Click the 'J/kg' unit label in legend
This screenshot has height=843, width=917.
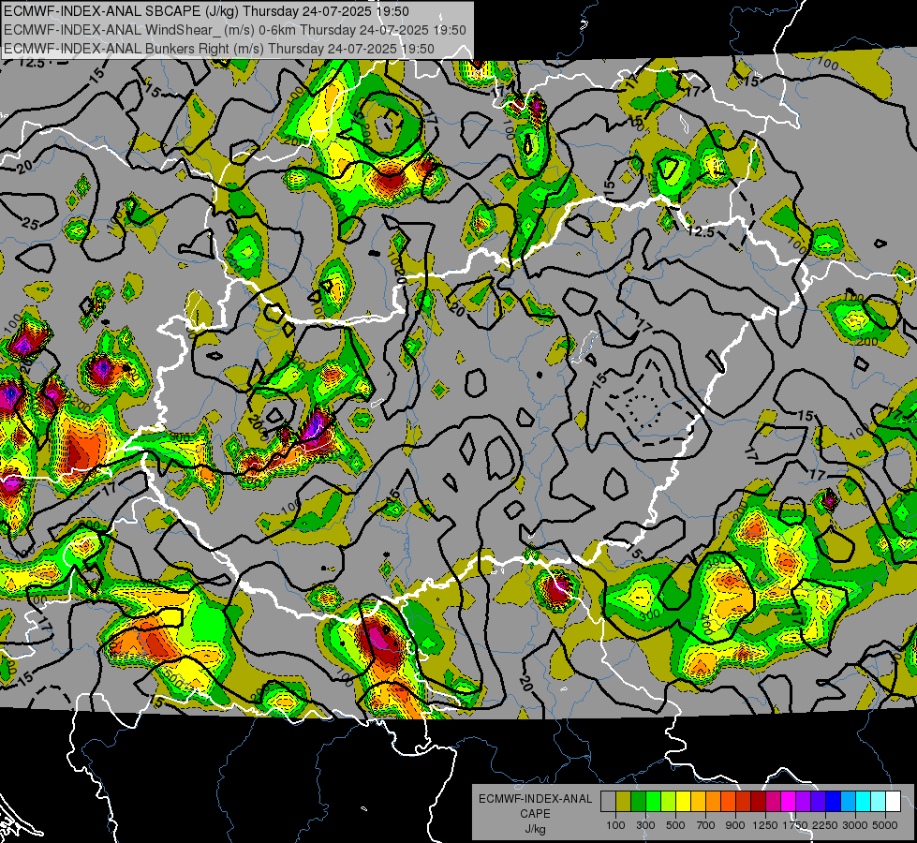point(535,829)
